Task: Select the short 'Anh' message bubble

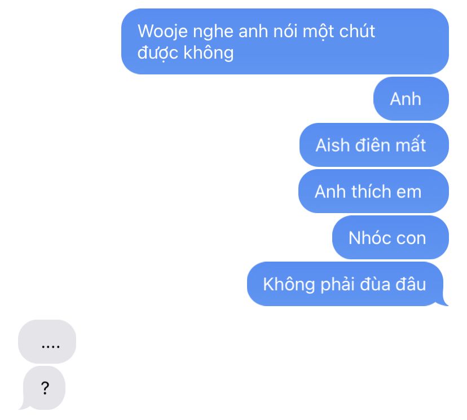Action: coord(411,99)
